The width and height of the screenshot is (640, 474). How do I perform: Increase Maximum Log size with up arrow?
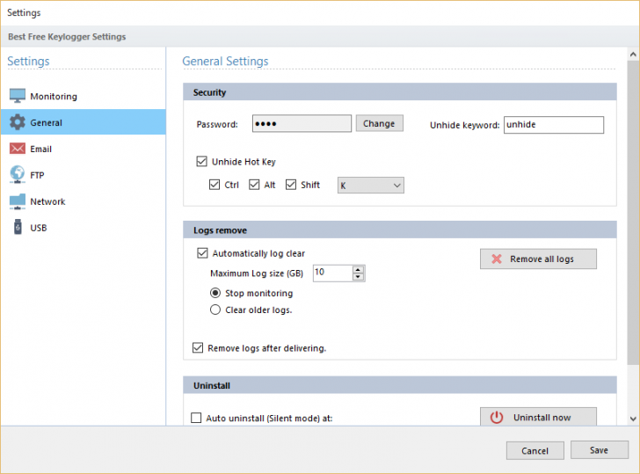pyautogui.click(x=358, y=270)
